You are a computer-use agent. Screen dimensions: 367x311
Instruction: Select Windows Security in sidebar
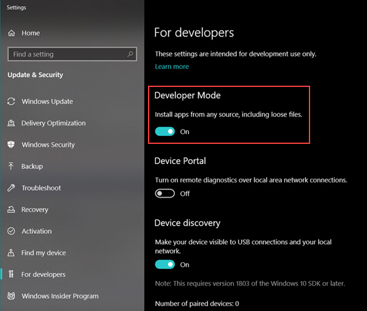pyautogui.click(x=48, y=144)
